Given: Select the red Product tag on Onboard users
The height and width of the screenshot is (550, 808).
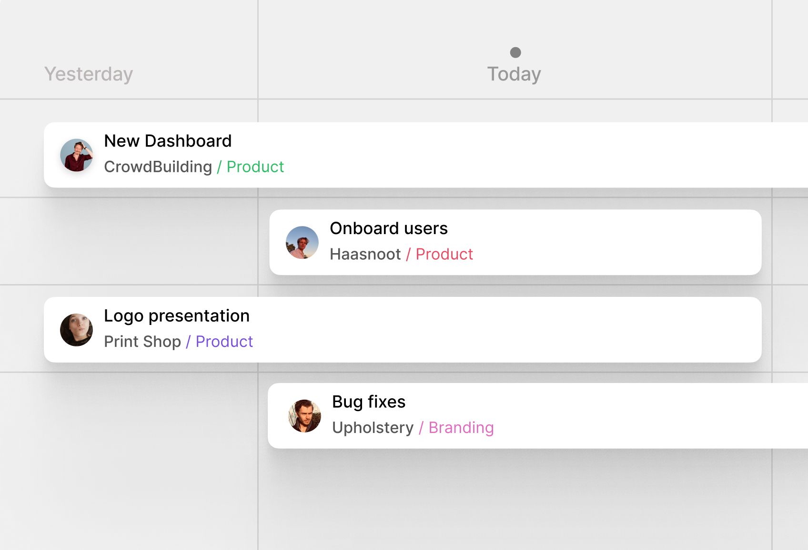Looking at the screenshot, I should (x=444, y=254).
